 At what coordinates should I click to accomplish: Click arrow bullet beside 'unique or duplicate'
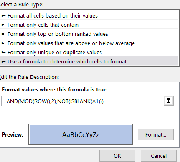pyautogui.click(x=3, y=53)
